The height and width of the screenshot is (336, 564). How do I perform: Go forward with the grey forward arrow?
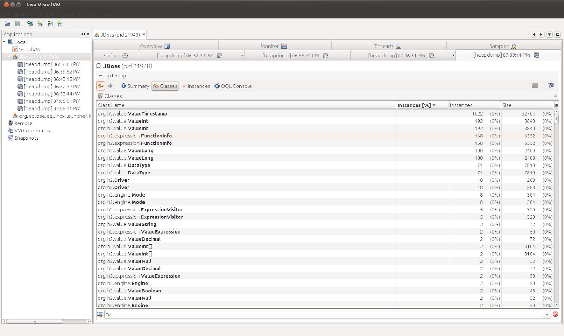pos(110,86)
